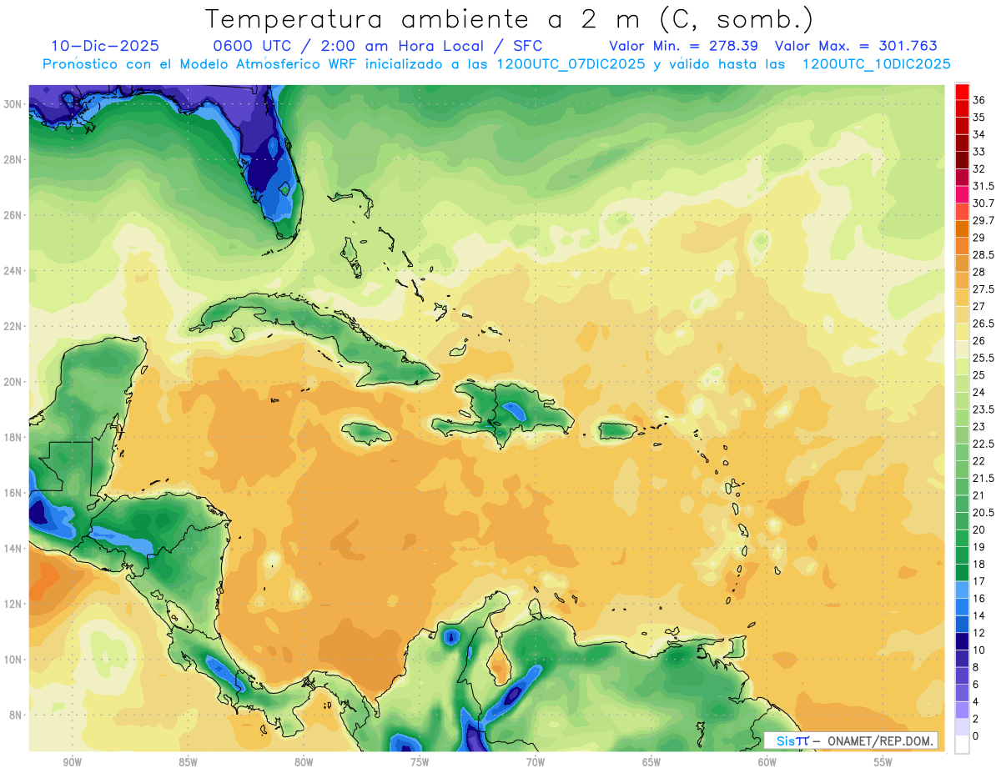Click the legend value '29.7'
The height and width of the screenshot is (773, 1001).
point(983,220)
